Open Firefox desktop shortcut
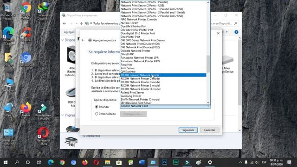This screenshot has width=297, height=167. pos(26,110)
